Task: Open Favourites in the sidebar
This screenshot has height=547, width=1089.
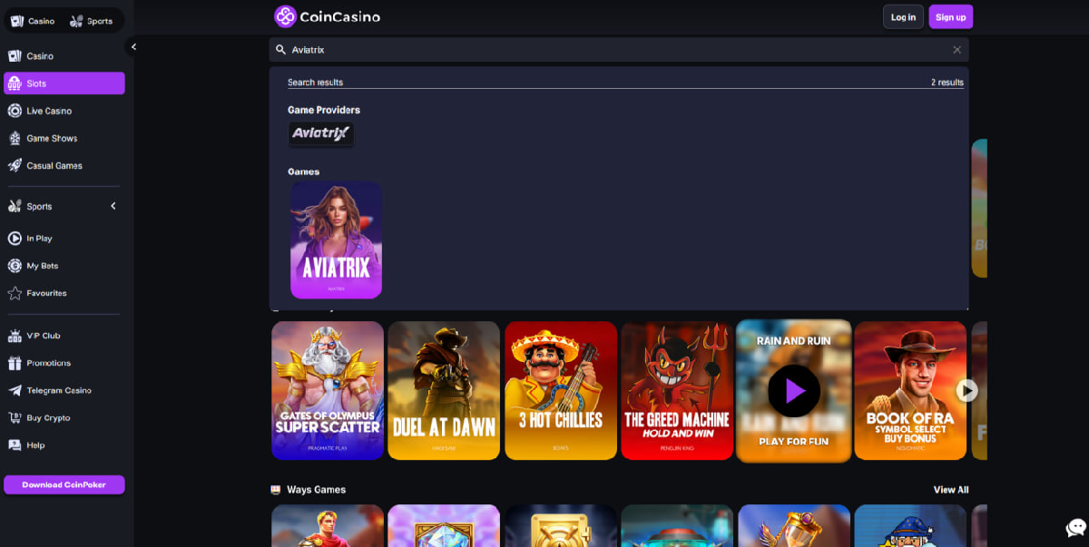Action: tap(64, 293)
